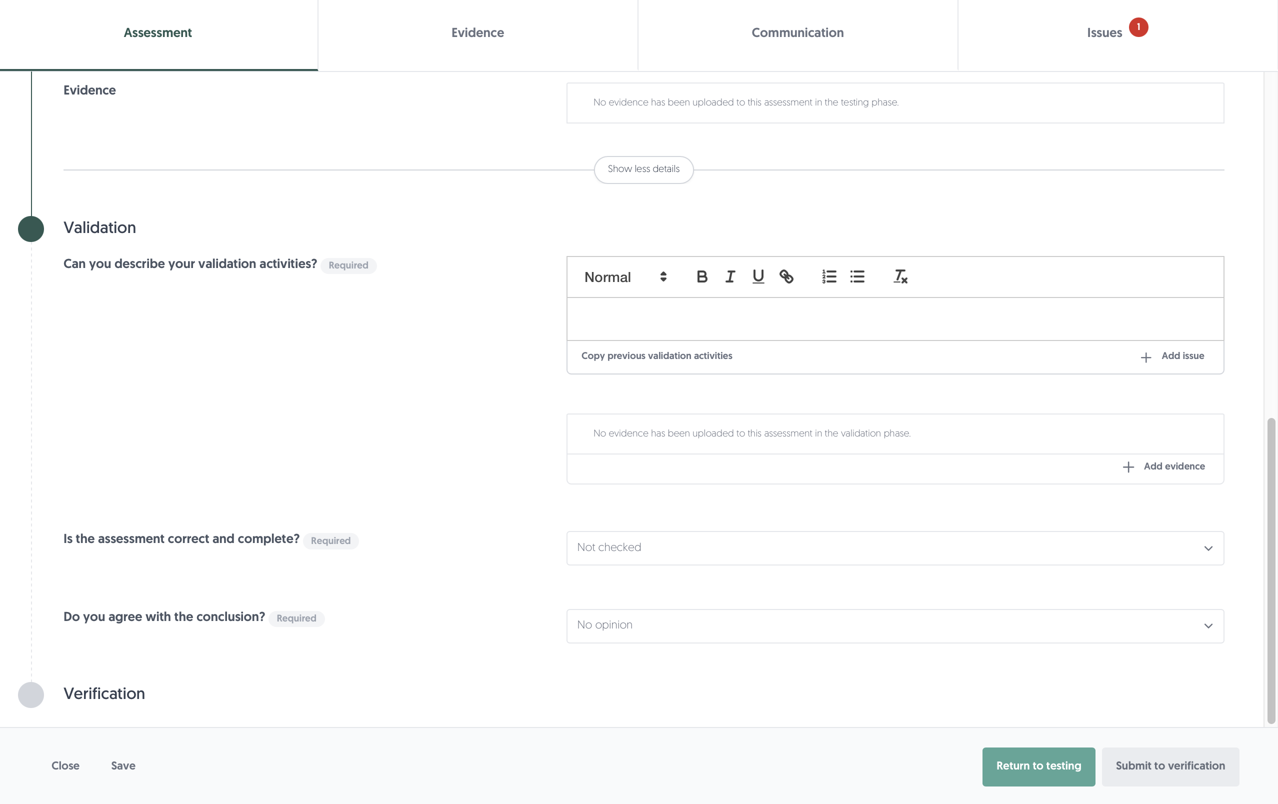Toggle italic formatting in editor

click(x=730, y=276)
